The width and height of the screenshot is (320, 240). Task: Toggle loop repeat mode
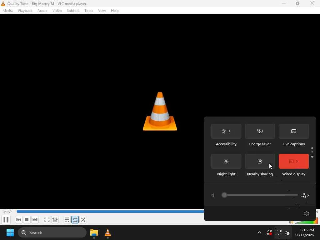pos(75,220)
